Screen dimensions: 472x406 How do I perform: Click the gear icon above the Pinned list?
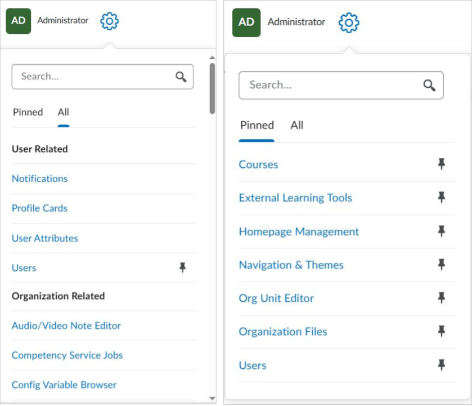pos(348,23)
